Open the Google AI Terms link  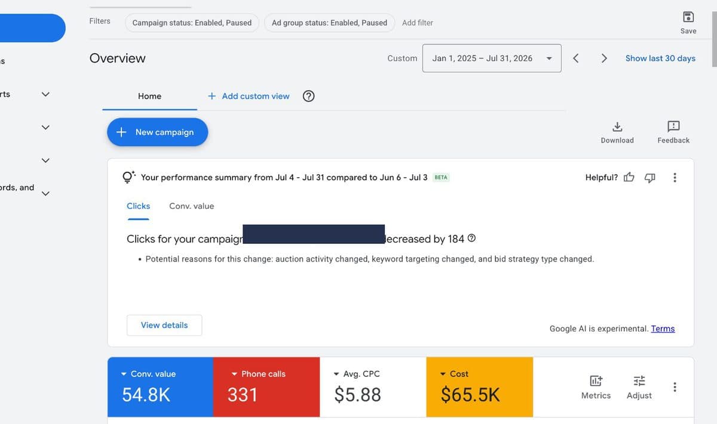click(x=663, y=329)
